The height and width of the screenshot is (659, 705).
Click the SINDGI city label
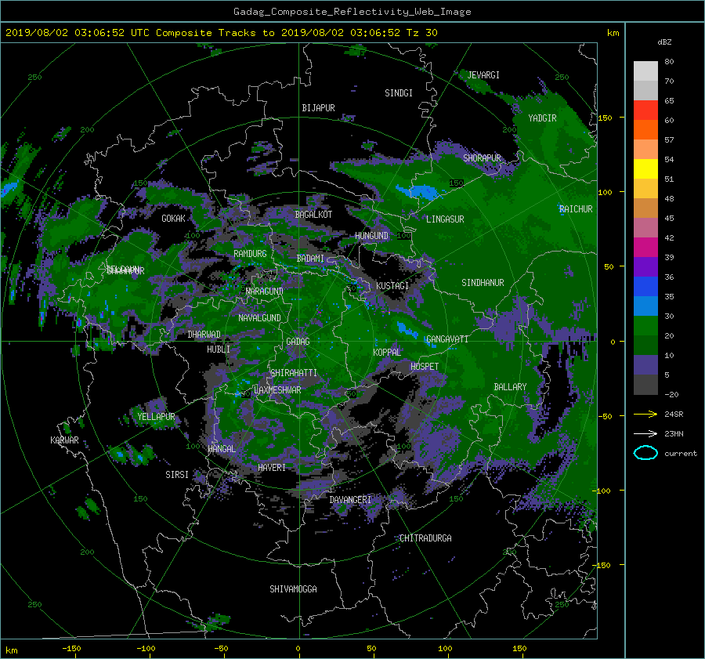pos(399,93)
